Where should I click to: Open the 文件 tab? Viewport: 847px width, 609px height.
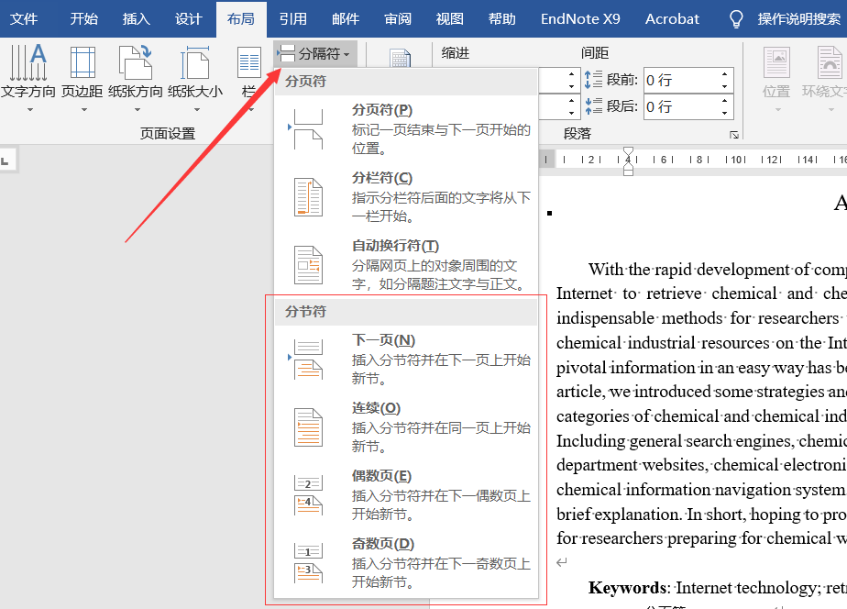pos(24,19)
